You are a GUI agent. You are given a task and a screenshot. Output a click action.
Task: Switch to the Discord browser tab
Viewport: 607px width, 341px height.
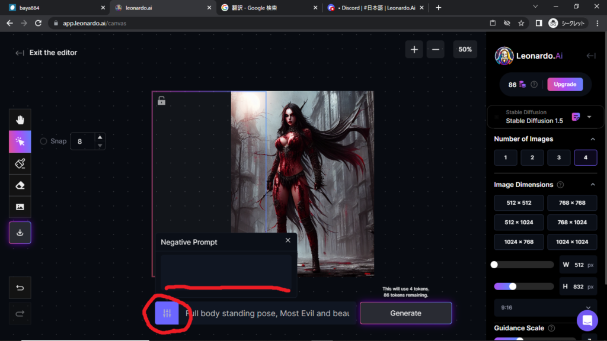pos(376,8)
